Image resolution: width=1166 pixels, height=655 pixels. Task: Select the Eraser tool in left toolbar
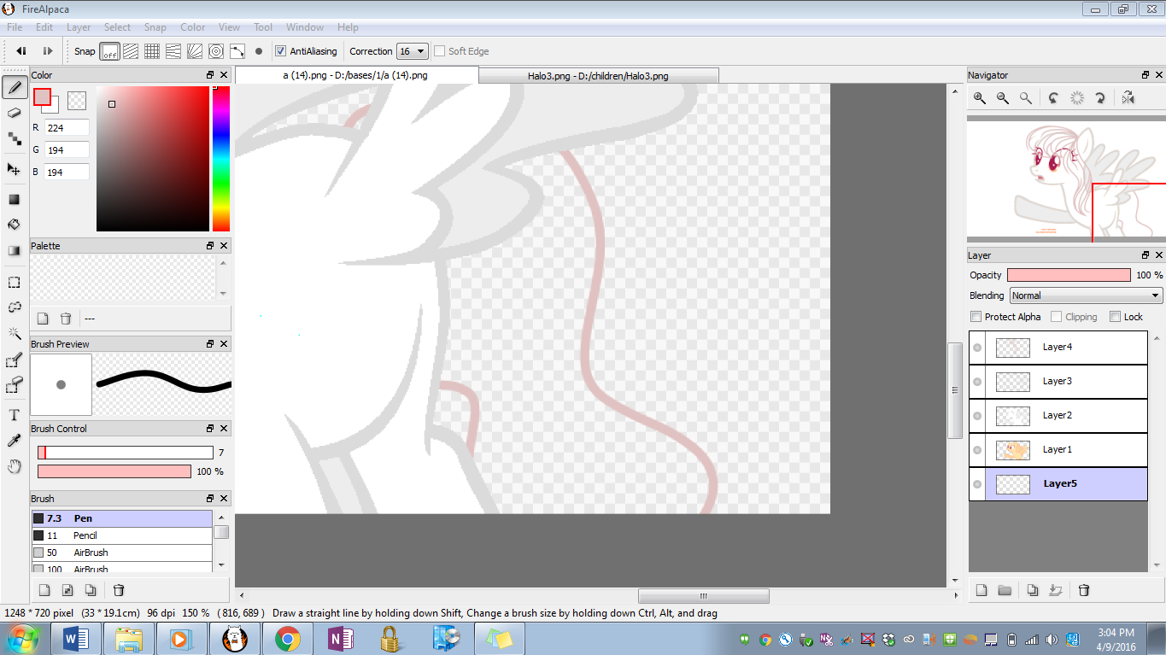[15, 112]
